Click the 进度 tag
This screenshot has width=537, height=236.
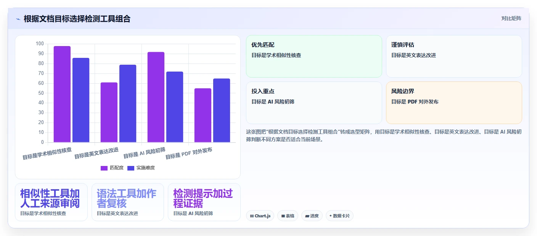312,216
